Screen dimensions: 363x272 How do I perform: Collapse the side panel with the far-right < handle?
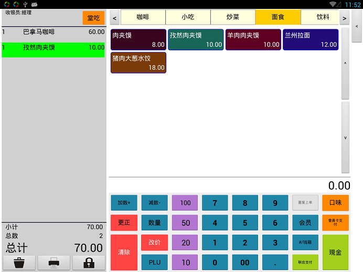coord(357,26)
